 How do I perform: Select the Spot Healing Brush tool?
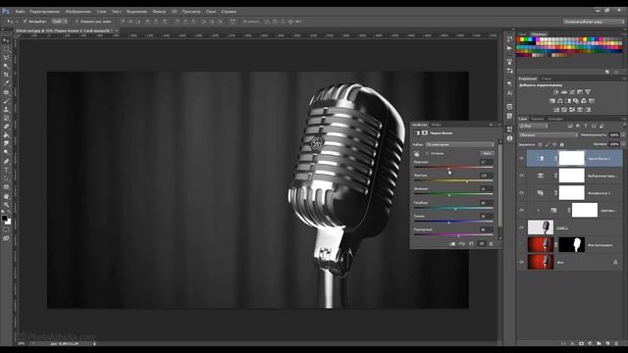(x=6, y=92)
